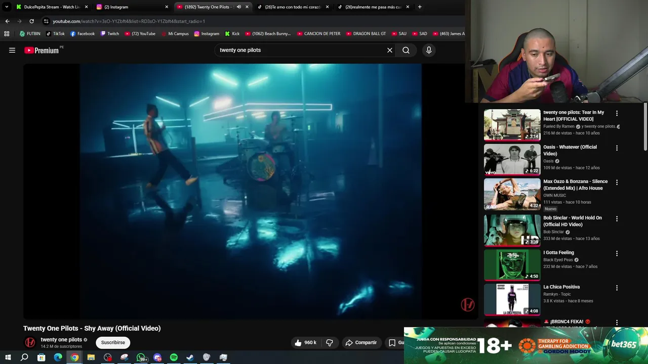Image resolution: width=648 pixels, height=364 pixels.
Task: Open site information icon in the address bar
Action: [46, 21]
